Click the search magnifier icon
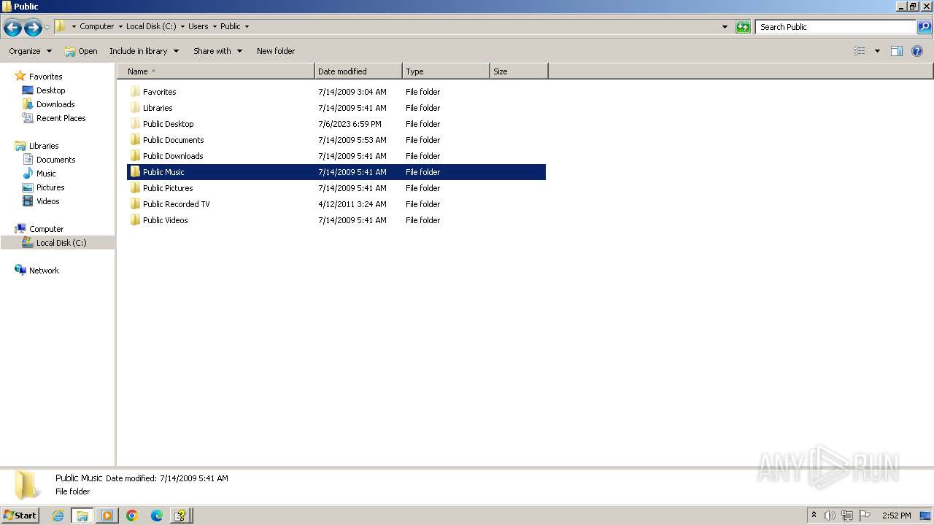The image size is (934, 525). coord(925,27)
